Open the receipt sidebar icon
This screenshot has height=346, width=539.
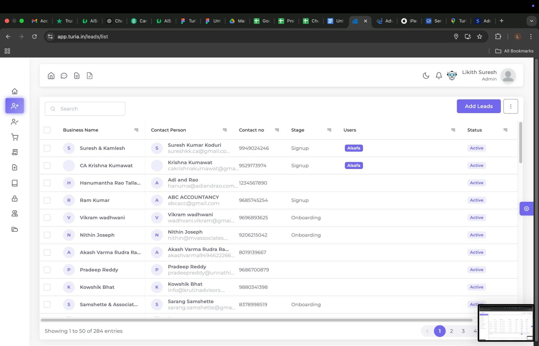pos(15,152)
